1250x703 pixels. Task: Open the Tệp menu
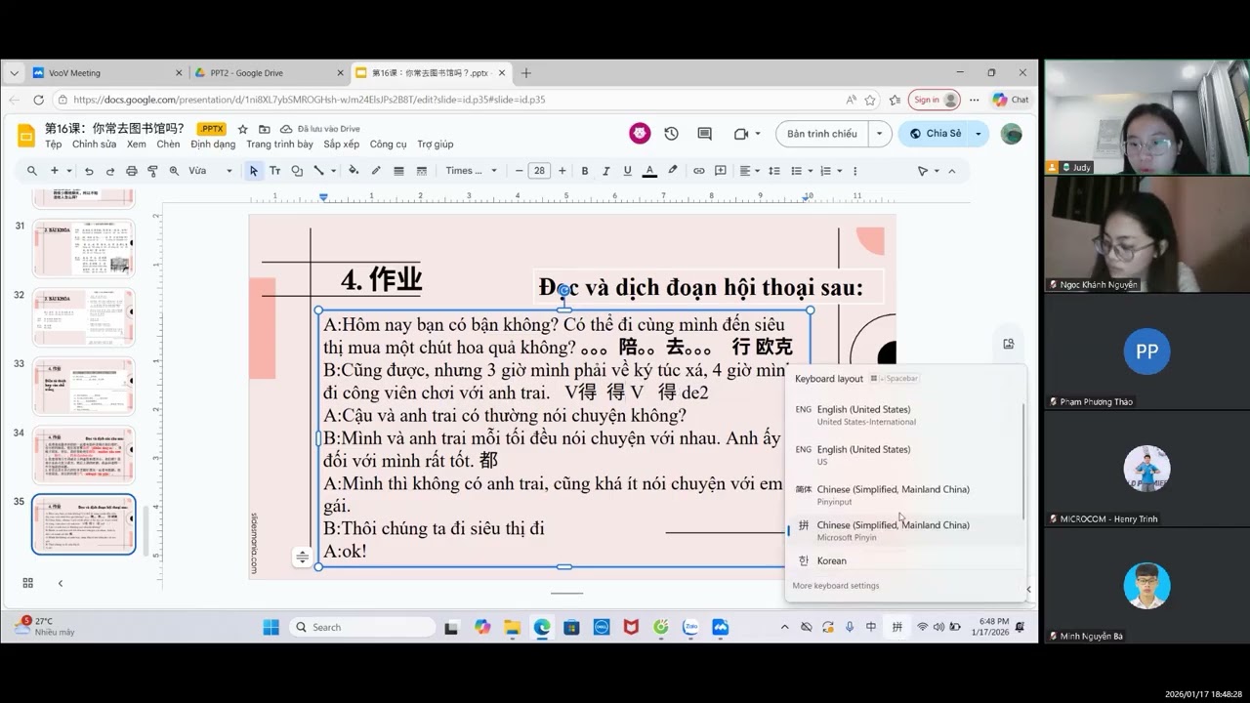point(53,145)
